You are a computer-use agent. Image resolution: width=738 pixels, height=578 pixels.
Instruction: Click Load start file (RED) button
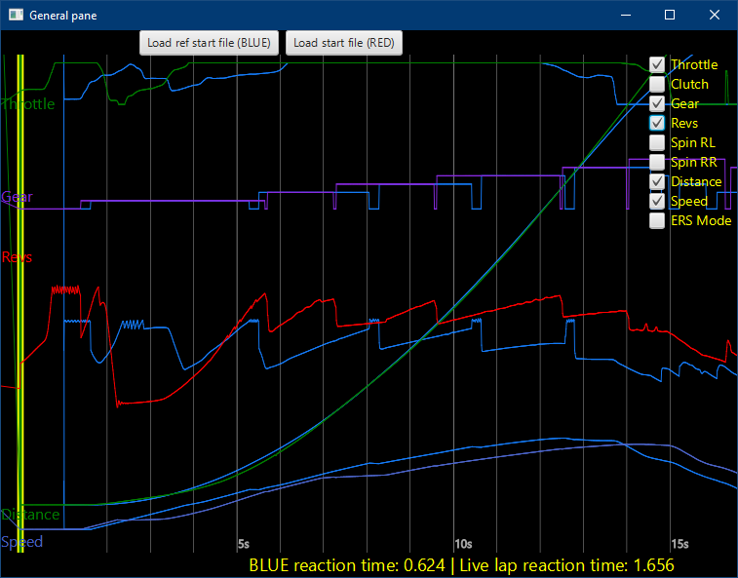345,43
